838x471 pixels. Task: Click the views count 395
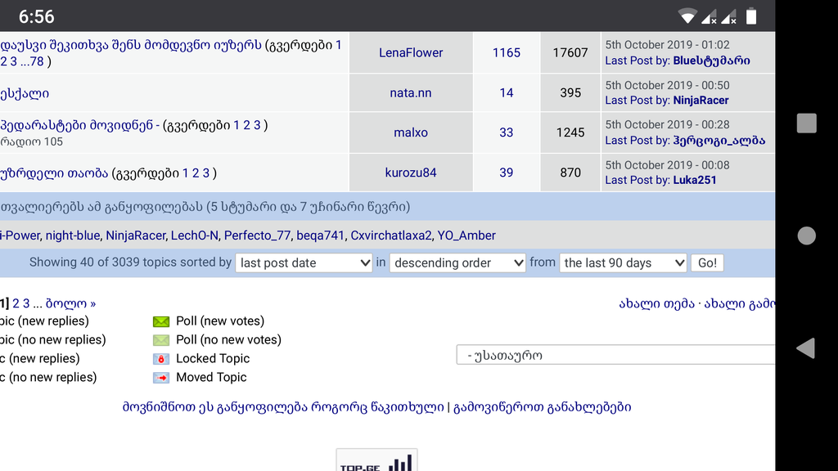[x=570, y=92]
